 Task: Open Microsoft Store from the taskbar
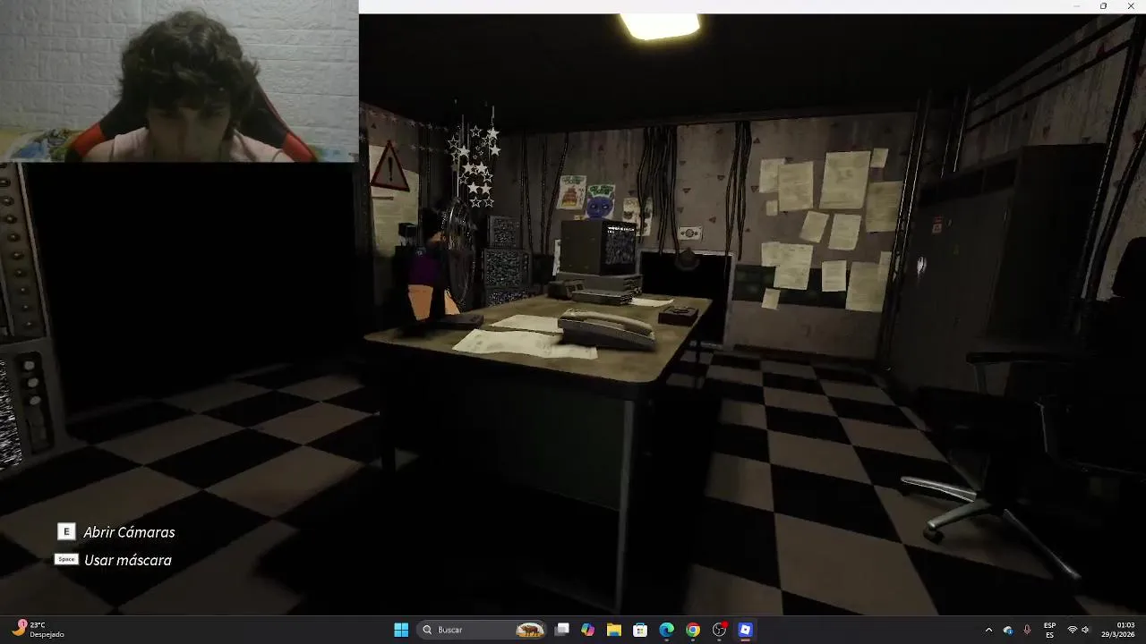click(640, 630)
